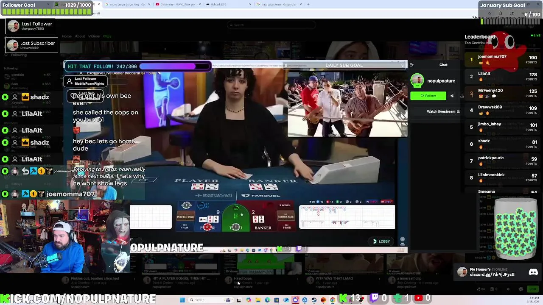Click joemomma707 on the leaderboard

[x=492, y=56]
